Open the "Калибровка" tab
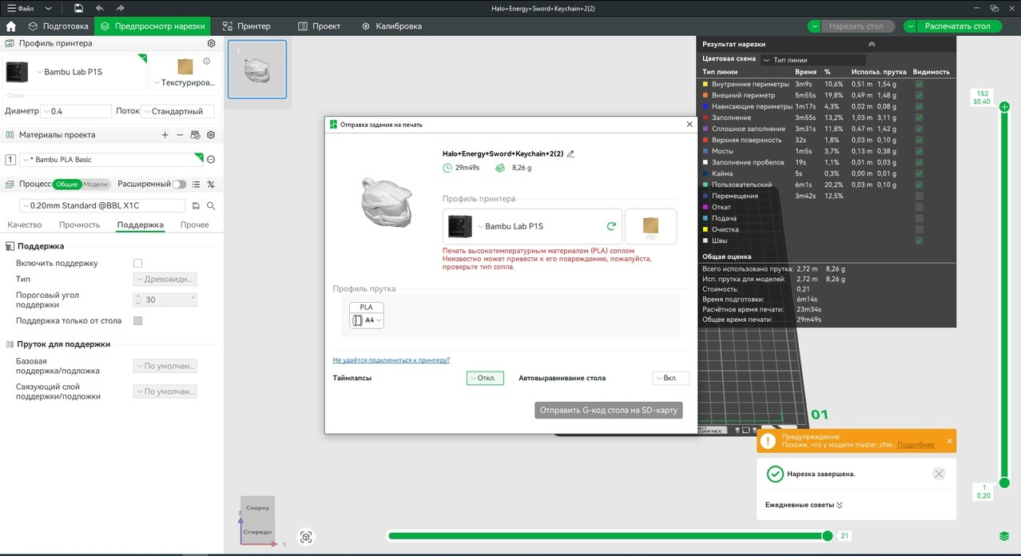Screen dimensions: 1021x556 point(391,26)
